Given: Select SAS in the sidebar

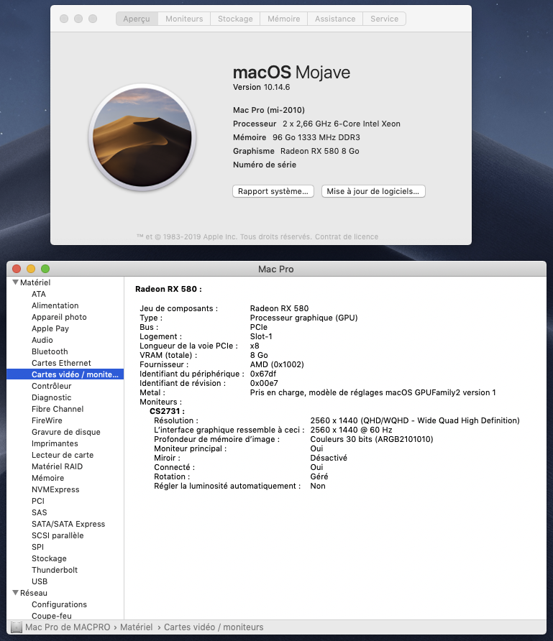Looking at the screenshot, I should [40, 512].
